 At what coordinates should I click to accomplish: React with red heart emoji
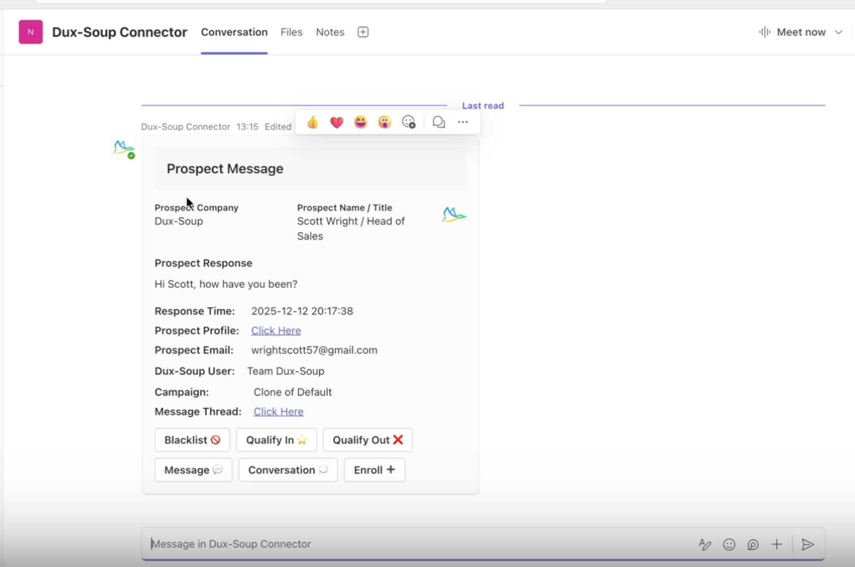click(x=337, y=122)
